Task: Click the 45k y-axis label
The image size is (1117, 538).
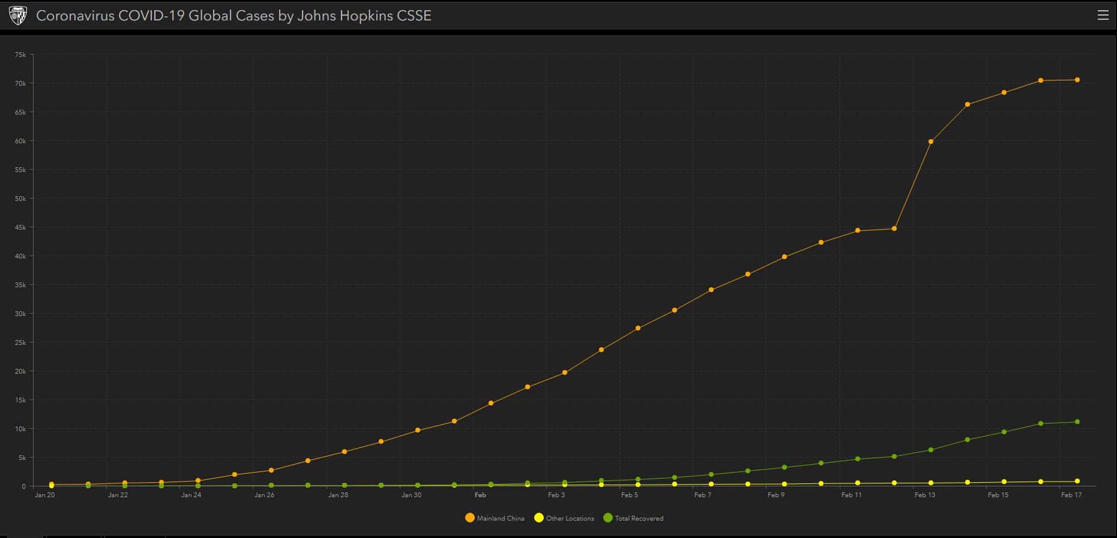Action: (x=20, y=227)
